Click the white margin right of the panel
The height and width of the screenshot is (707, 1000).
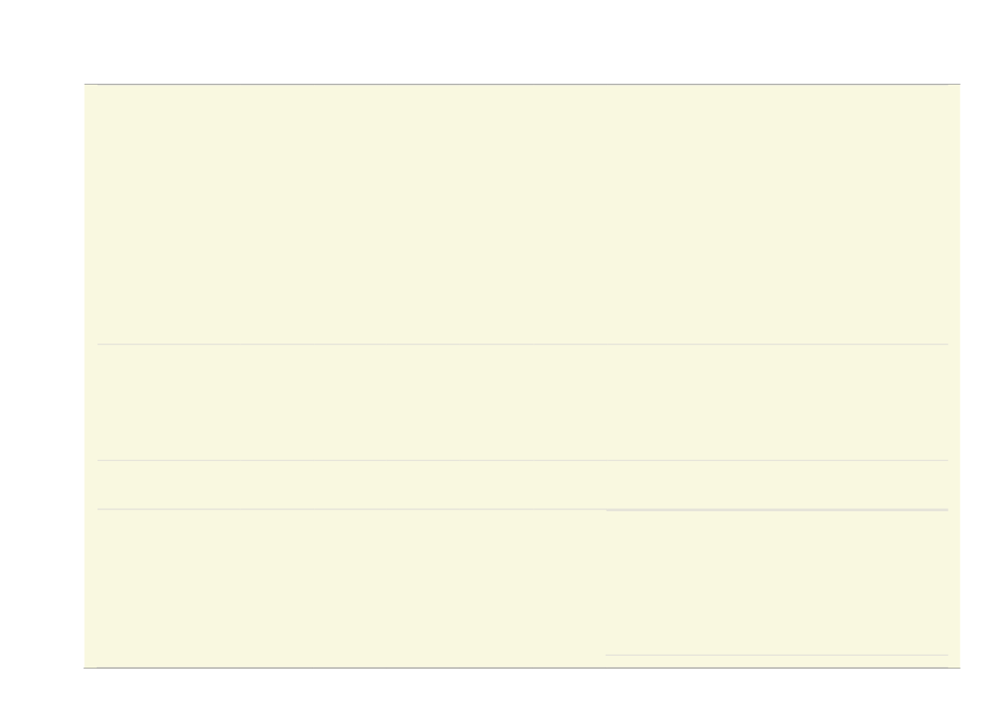click(x=980, y=376)
